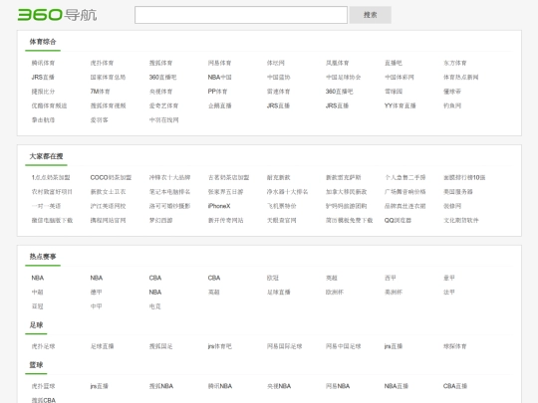This screenshot has height=403, width=538.
Task: Open the iPhoneX link
Action: pos(219,206)
